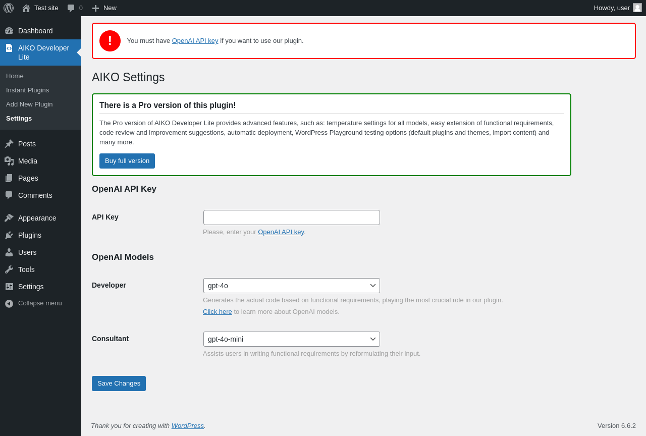Focus the API Key input field
Viewport: 646px width, 436px height.
[x=292, y=217]
